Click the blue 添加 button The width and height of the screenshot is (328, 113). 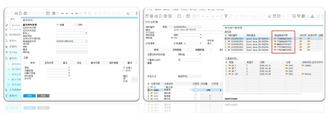29,96
